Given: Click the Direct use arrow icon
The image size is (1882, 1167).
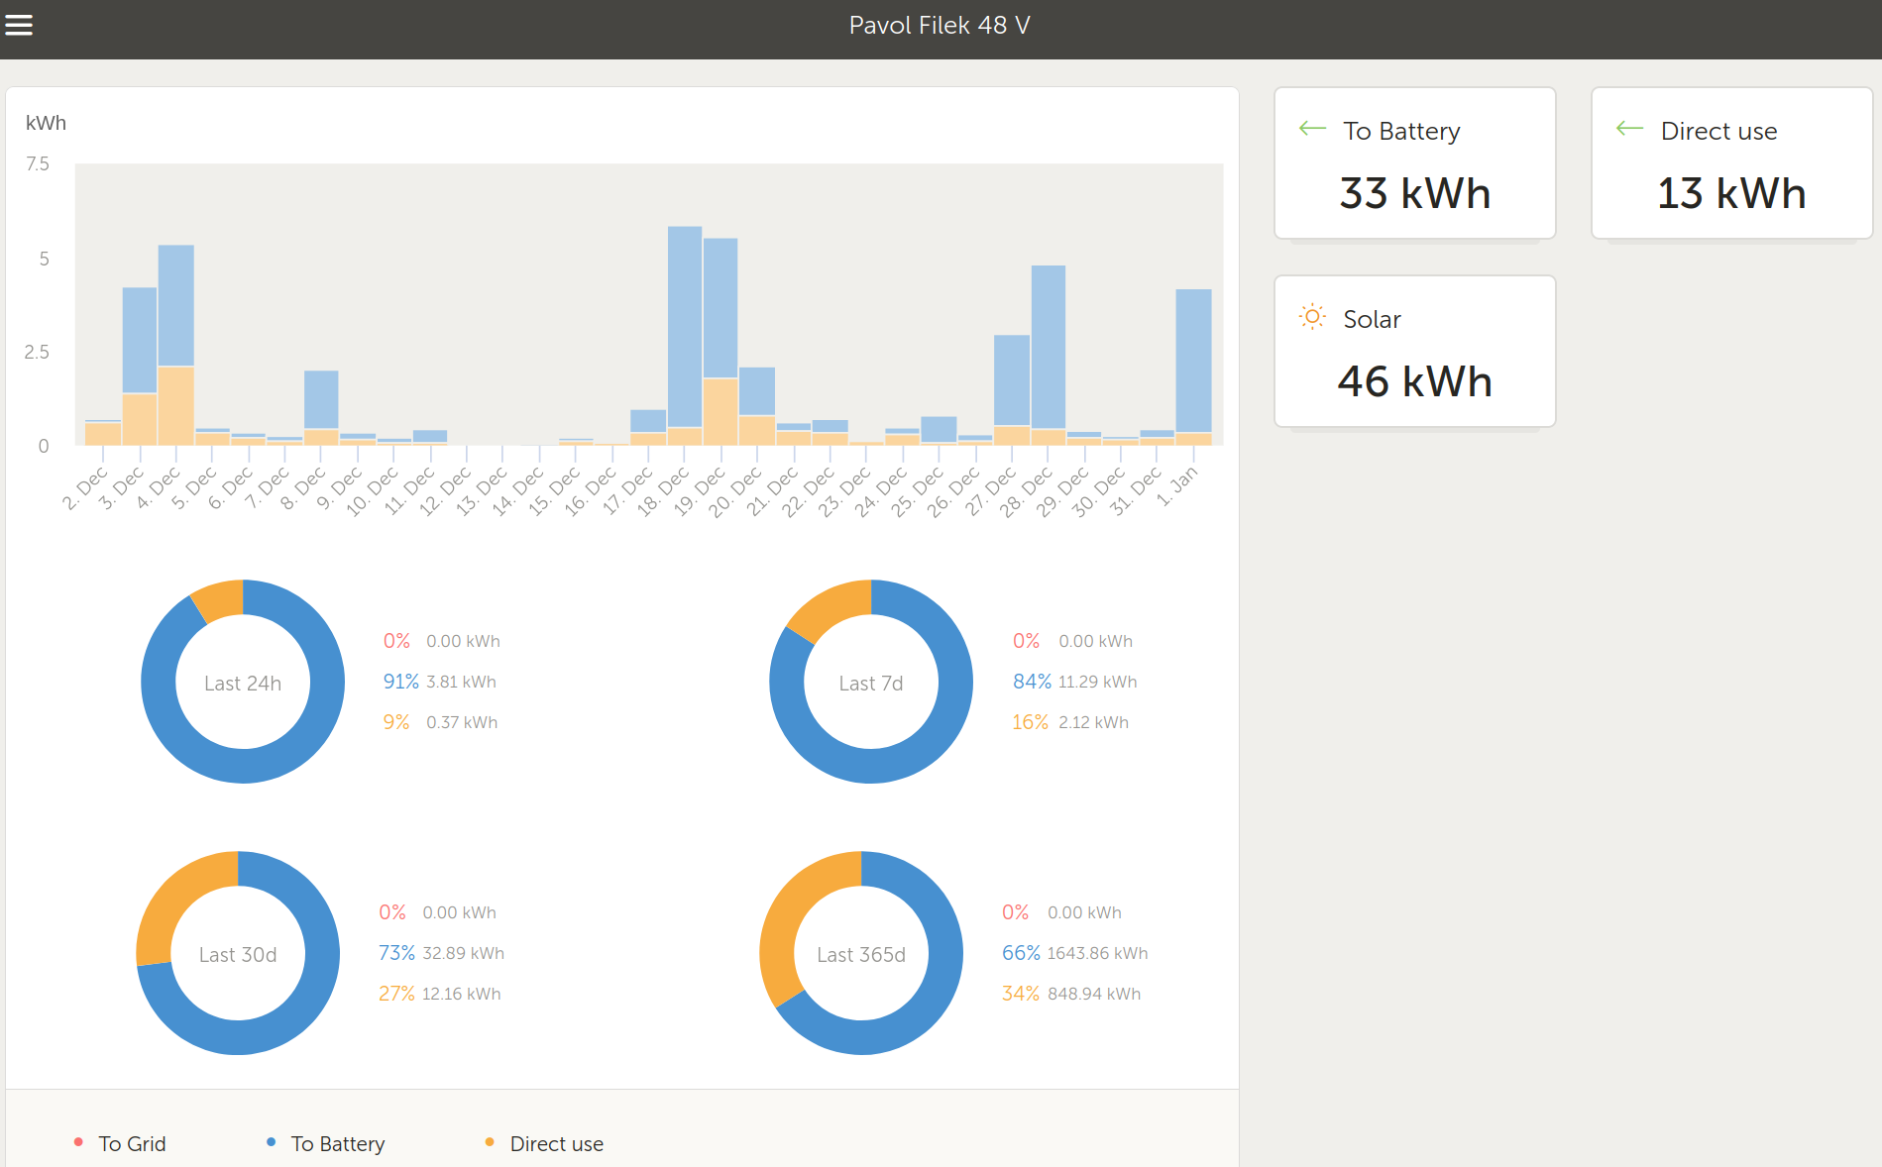Looking at the screenshot, I should click(x=1628, y=129).
